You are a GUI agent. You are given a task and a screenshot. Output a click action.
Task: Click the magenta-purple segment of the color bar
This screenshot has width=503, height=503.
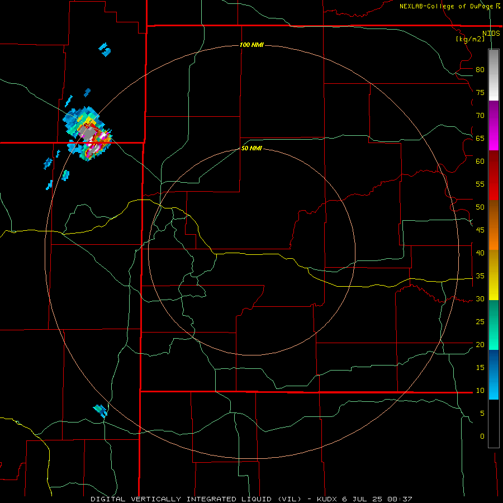[493, 125]
